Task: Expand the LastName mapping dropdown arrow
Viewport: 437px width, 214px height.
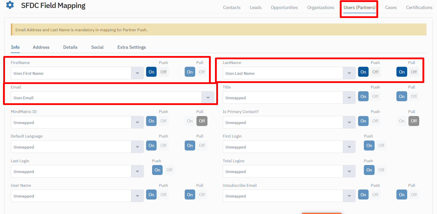Action: [x=349, y=73]
